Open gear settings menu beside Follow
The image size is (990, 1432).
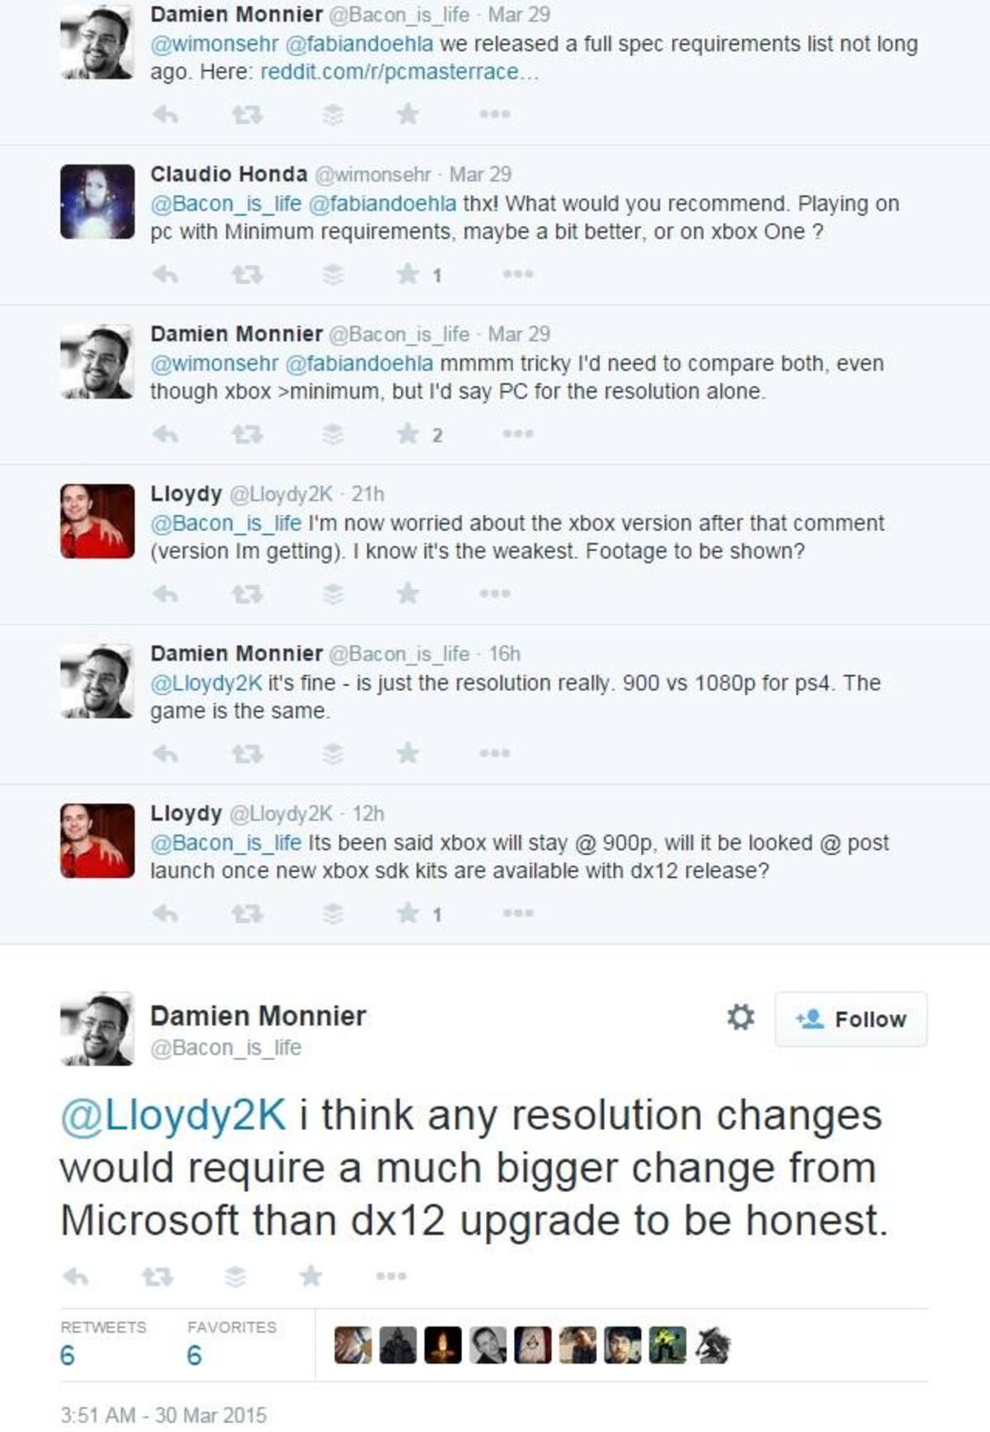740,1018
